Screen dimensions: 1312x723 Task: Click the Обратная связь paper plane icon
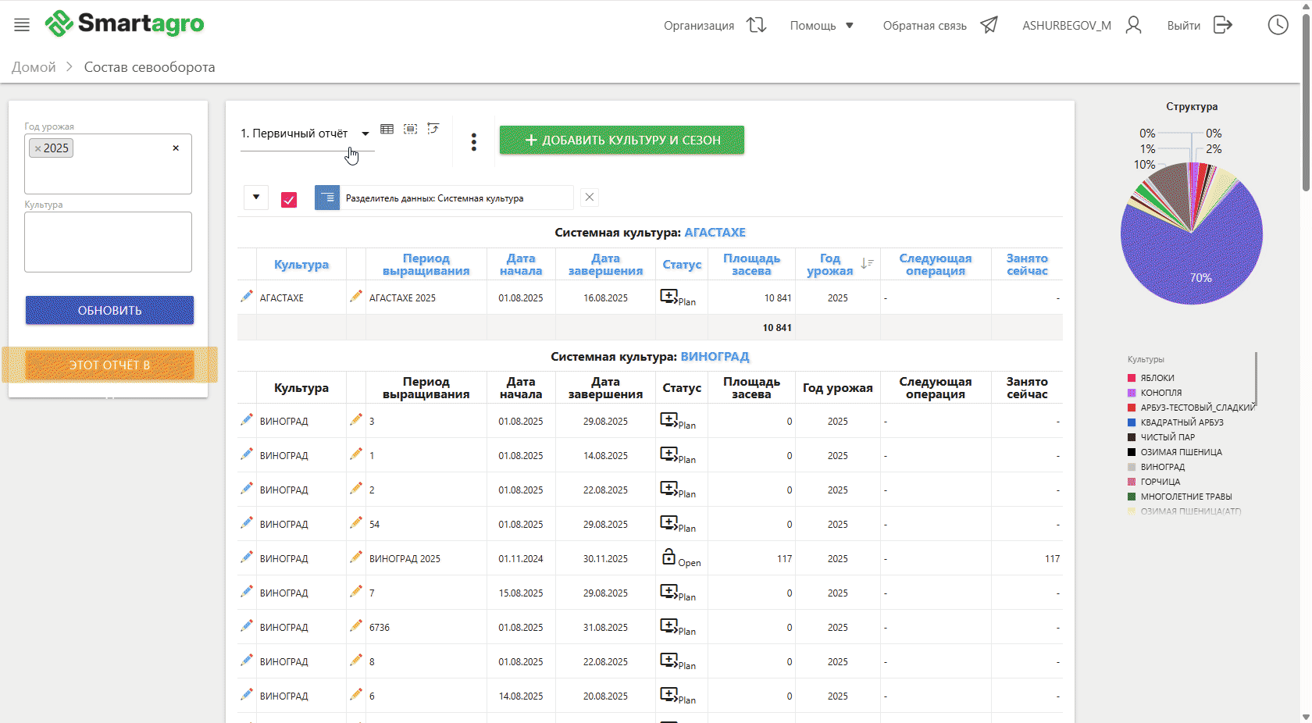[x=989, y=25]
